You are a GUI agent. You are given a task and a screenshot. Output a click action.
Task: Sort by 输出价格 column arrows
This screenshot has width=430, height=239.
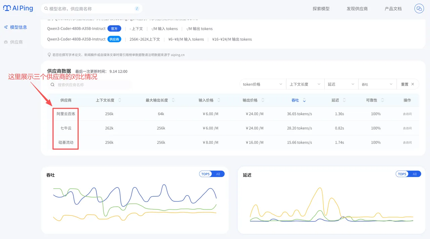click(x=263, y=100)
